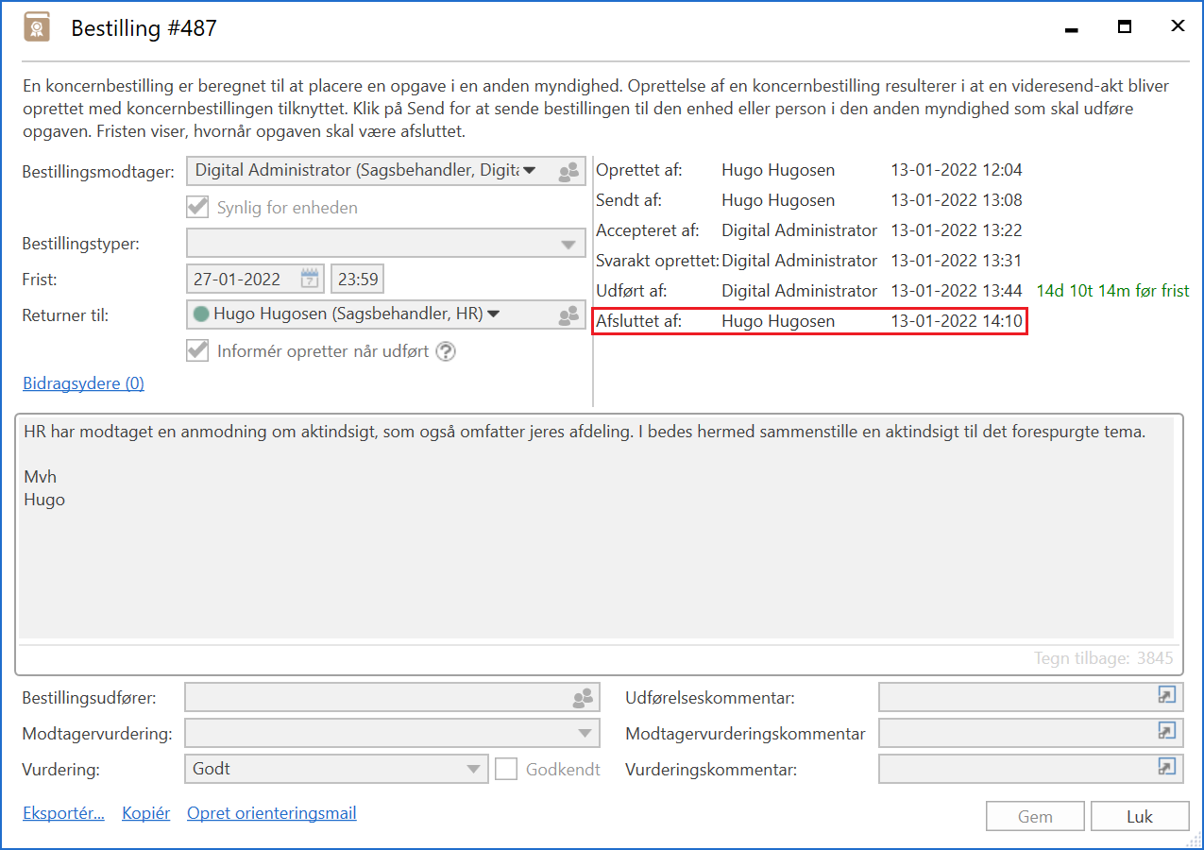Toggle Informér opretter når udført checkbox
The width and height of the screenshot is (1204, 850).
click(x=197, y=351)
